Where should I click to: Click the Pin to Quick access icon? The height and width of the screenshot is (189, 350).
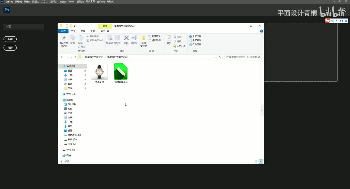tap(64, 38)
